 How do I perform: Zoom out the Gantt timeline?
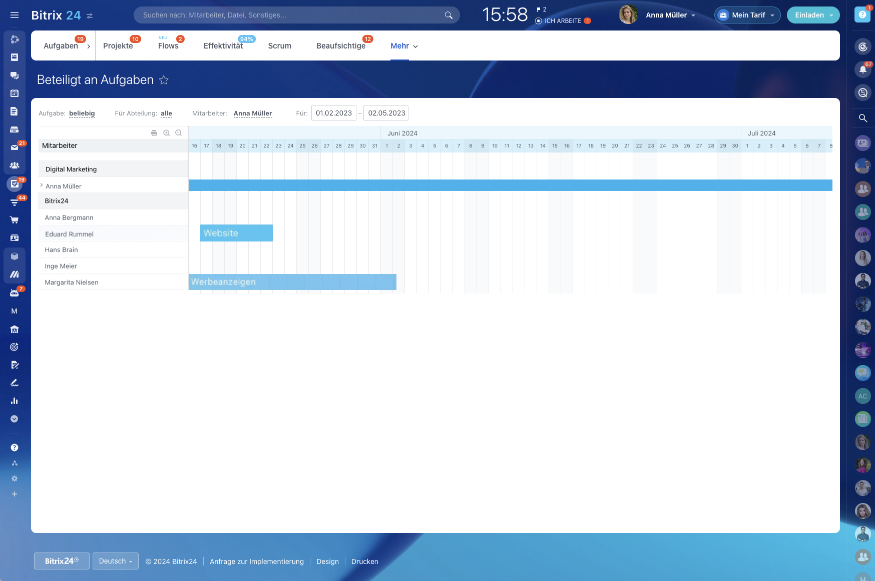click(178, 133)
